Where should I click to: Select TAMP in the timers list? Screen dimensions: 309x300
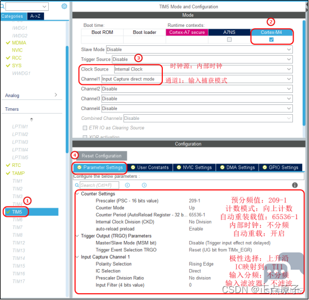click(18, 173)
